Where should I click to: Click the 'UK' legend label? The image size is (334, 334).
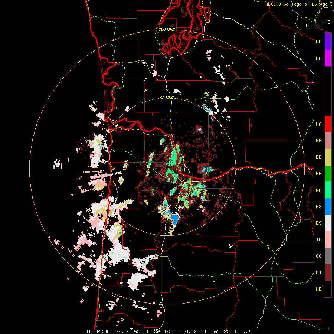pos(318,58)
